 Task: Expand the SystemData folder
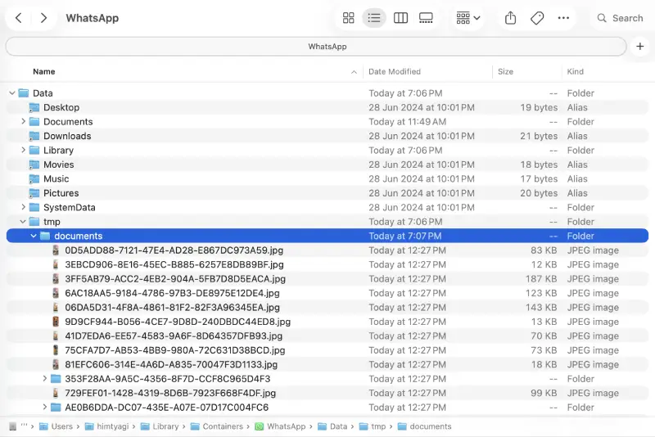23,207
